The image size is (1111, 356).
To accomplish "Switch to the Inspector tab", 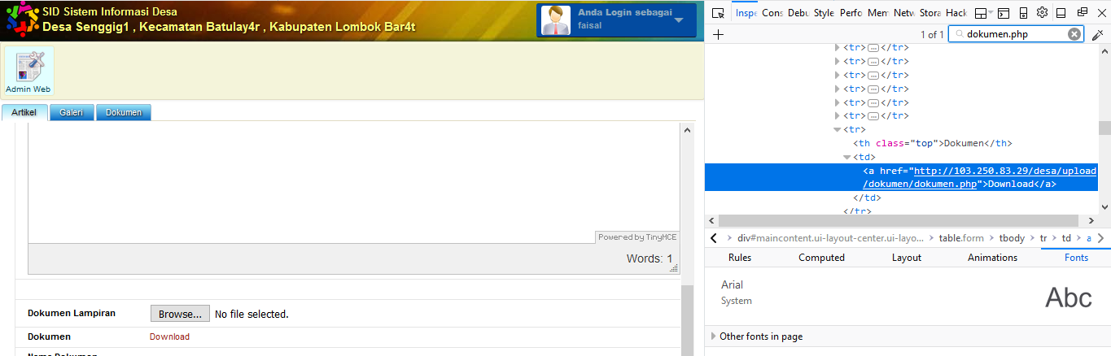I will click(746, 13).
